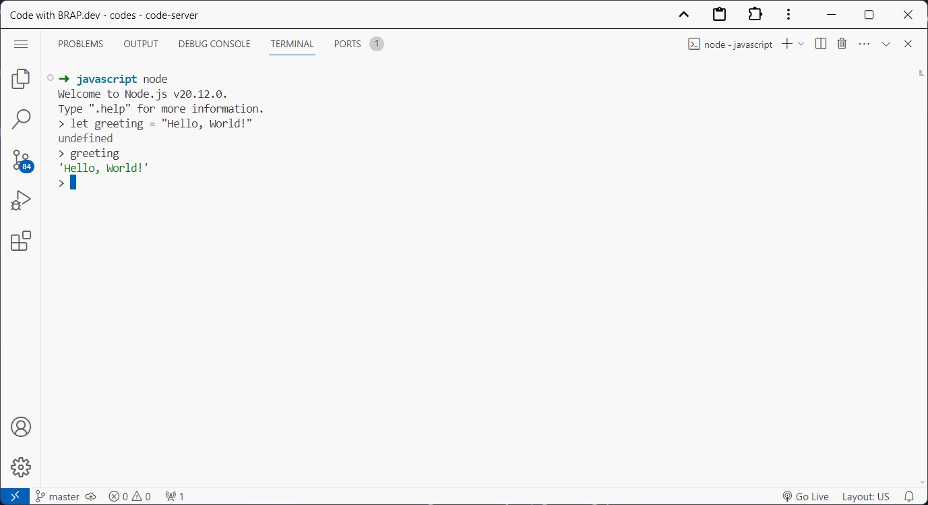The image size is (928, 505).
Task: Open the PORTS tab
Action: click(x=347, y=44)
